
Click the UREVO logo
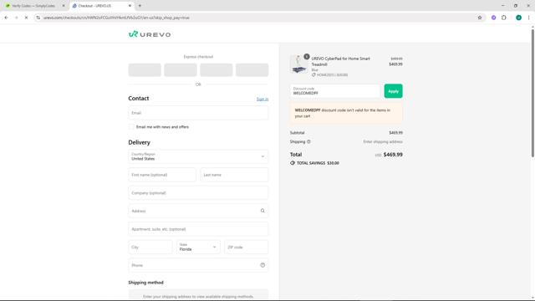(x=150, y=34)
